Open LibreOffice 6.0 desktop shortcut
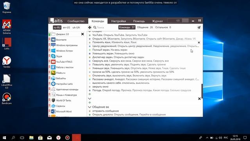This screenshot has width=250, height=141. (x=7, y=81)
